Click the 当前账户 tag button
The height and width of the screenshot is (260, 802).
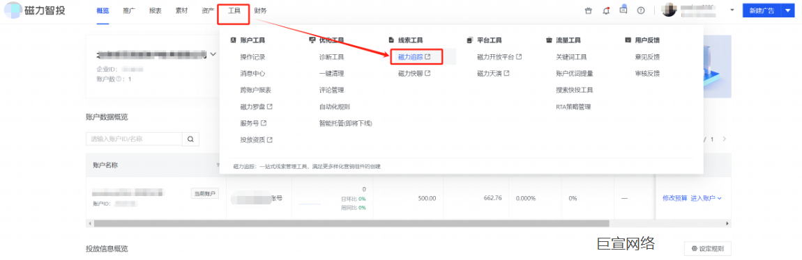pyautogui.click(x=204, y=193)
